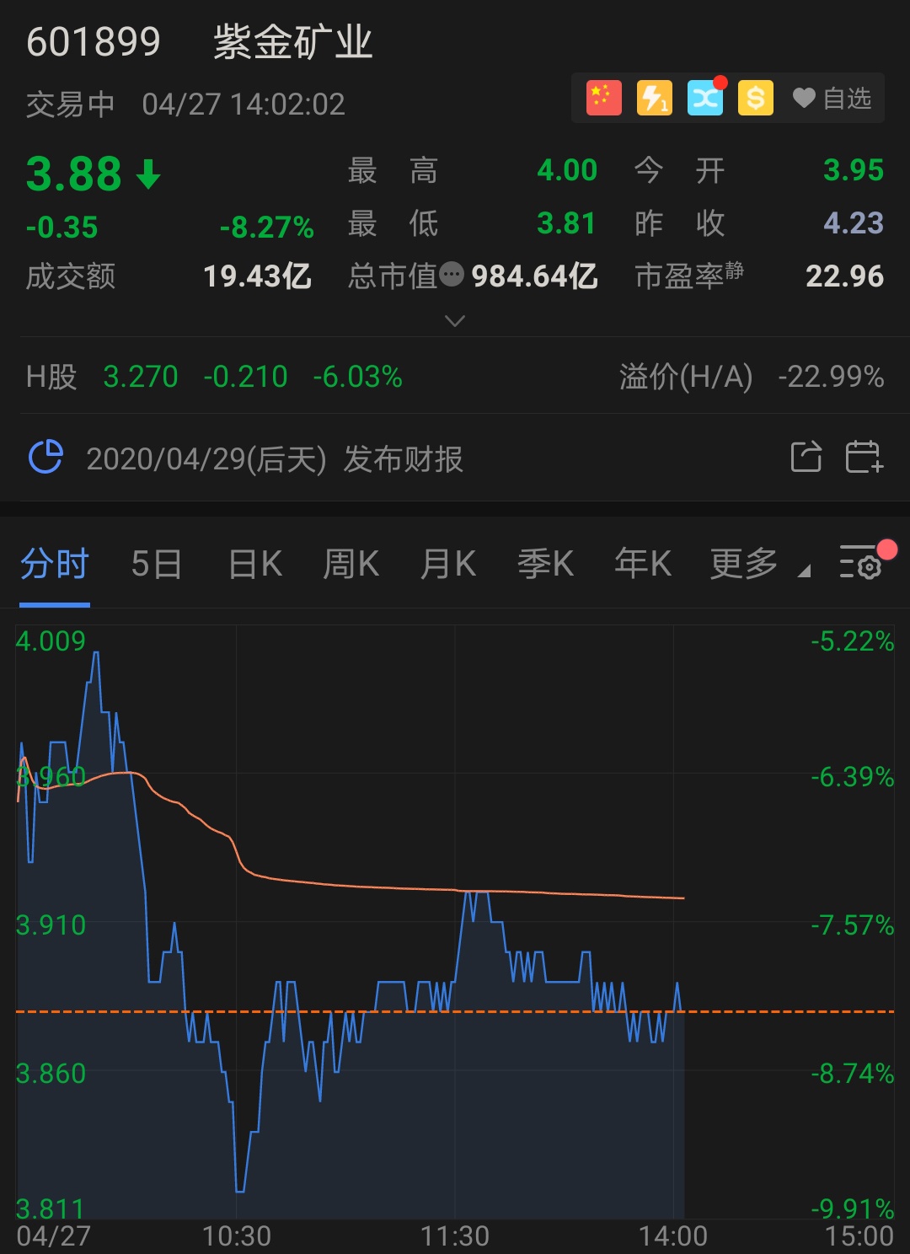Viewport: 910px width, 1254px height.
Task: Tap the stock code 601899
Action: 94,42
